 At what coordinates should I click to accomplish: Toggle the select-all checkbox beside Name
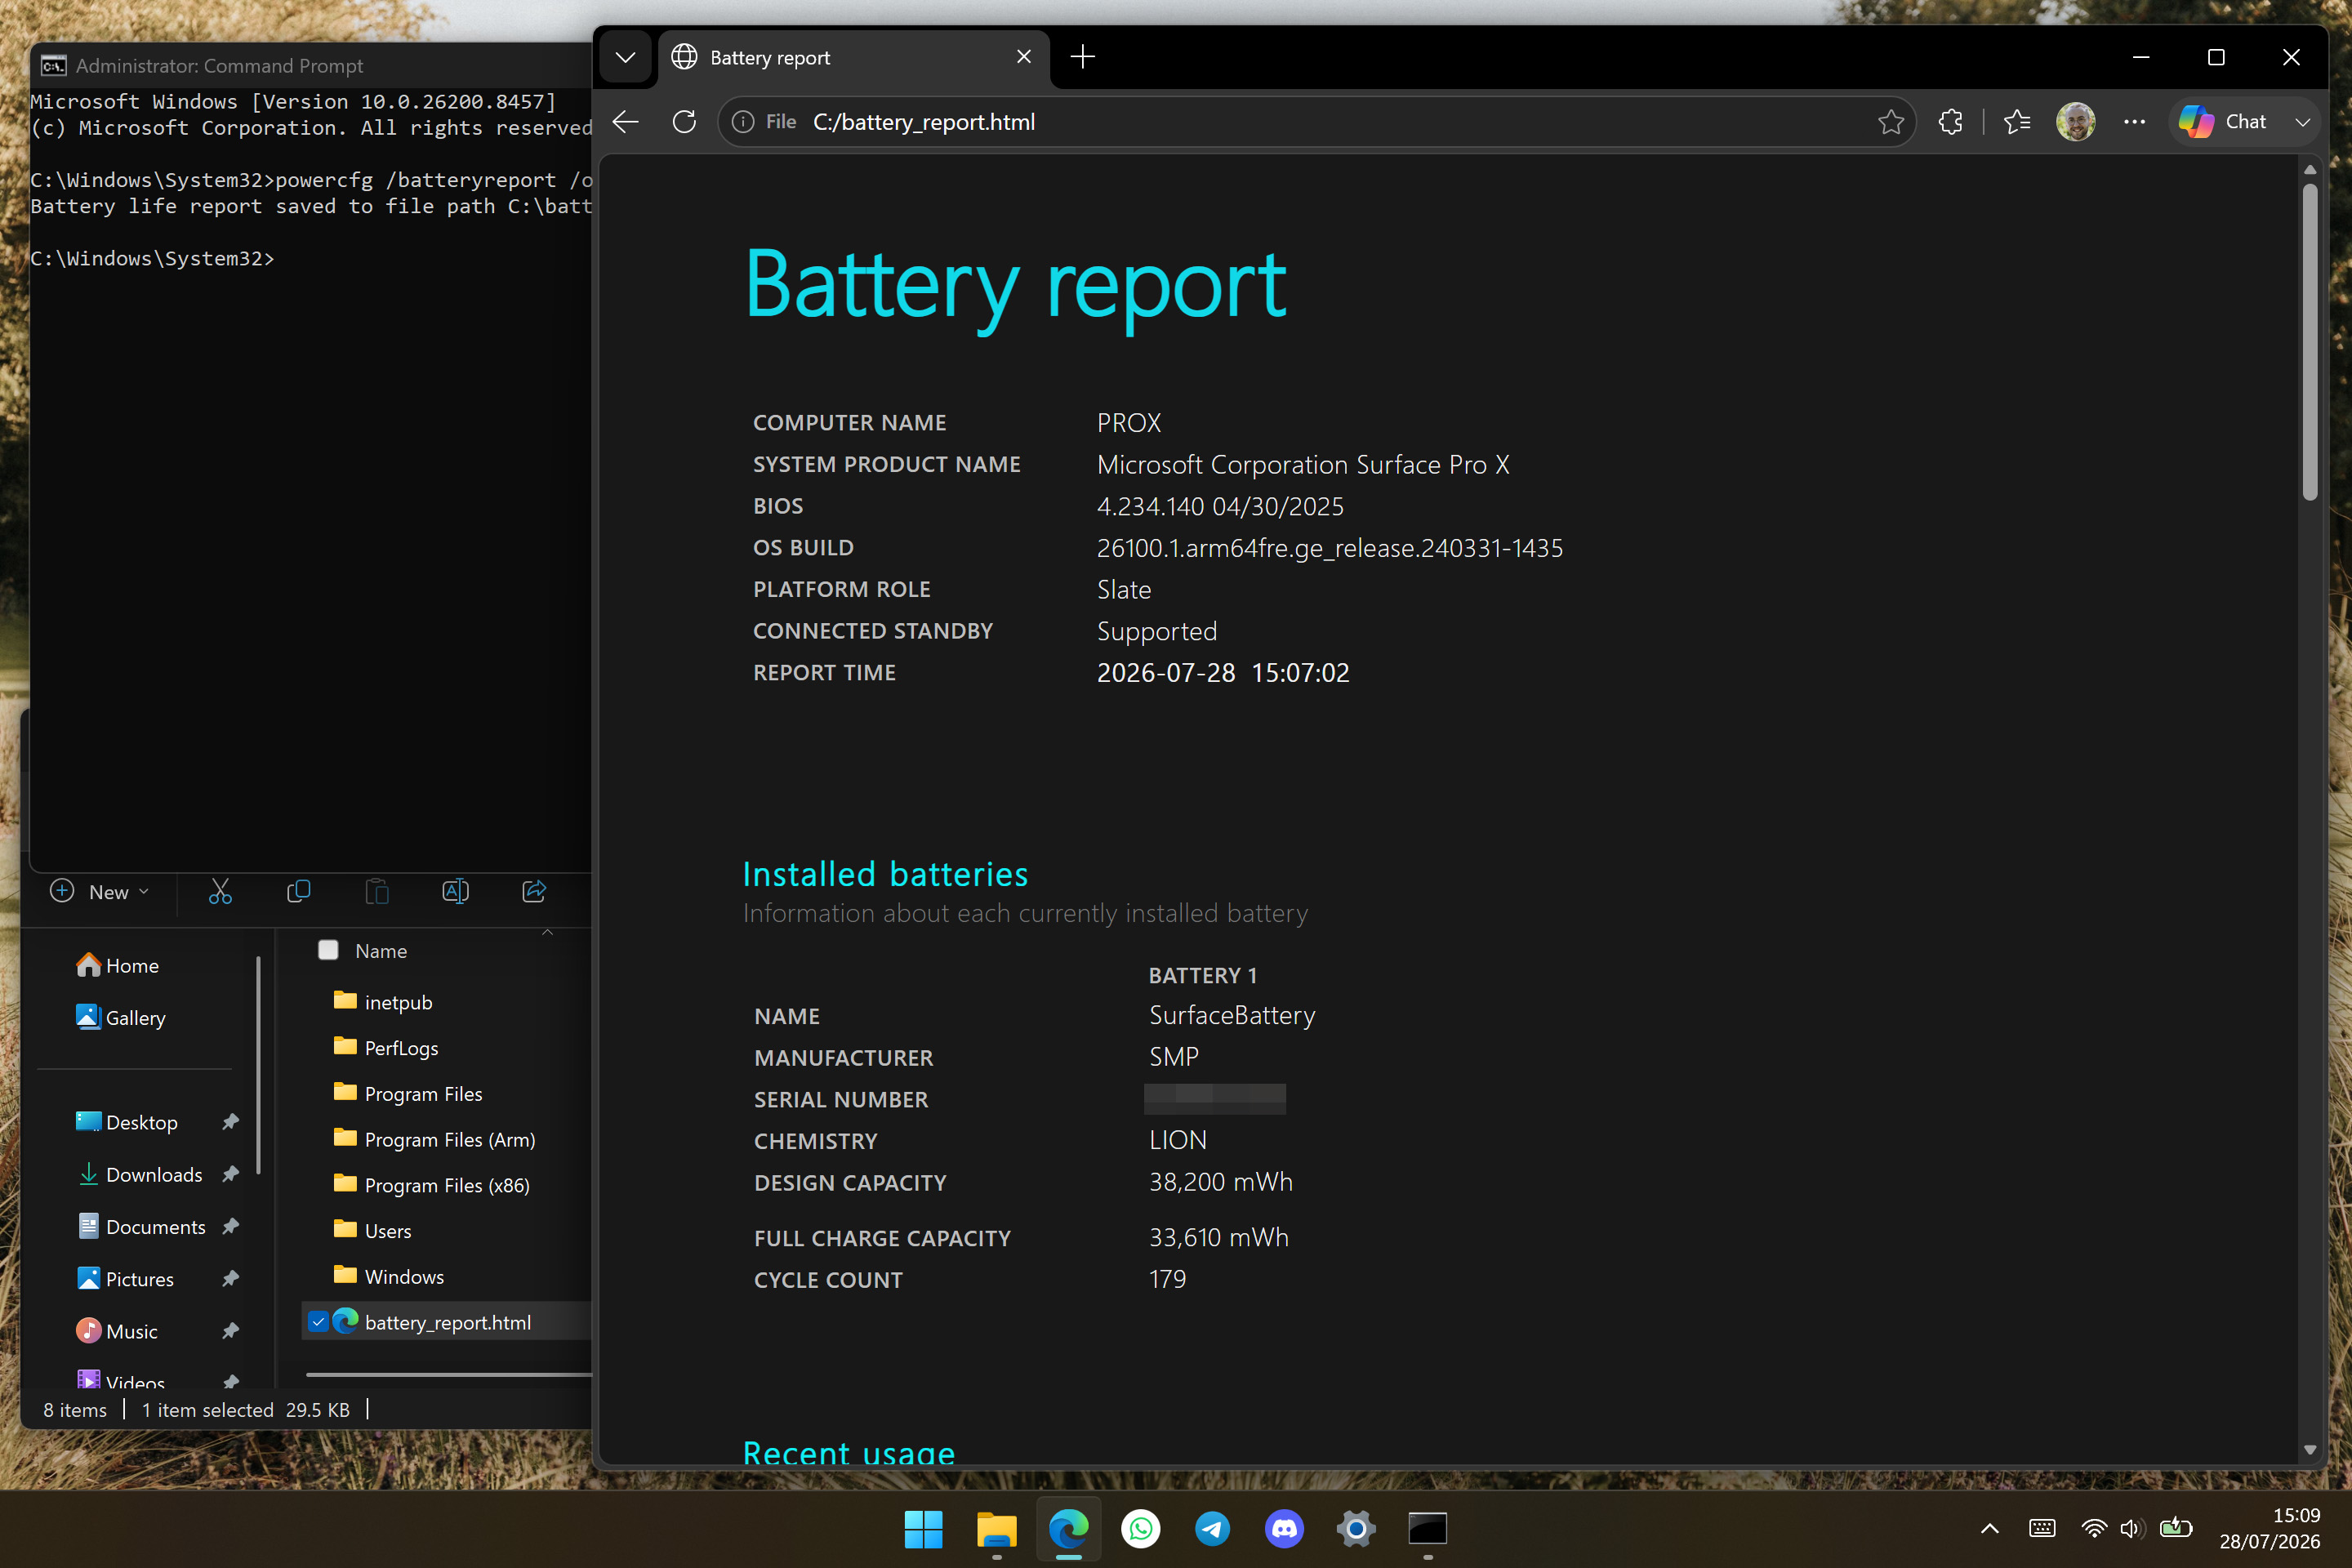click(x=328, y=950)
